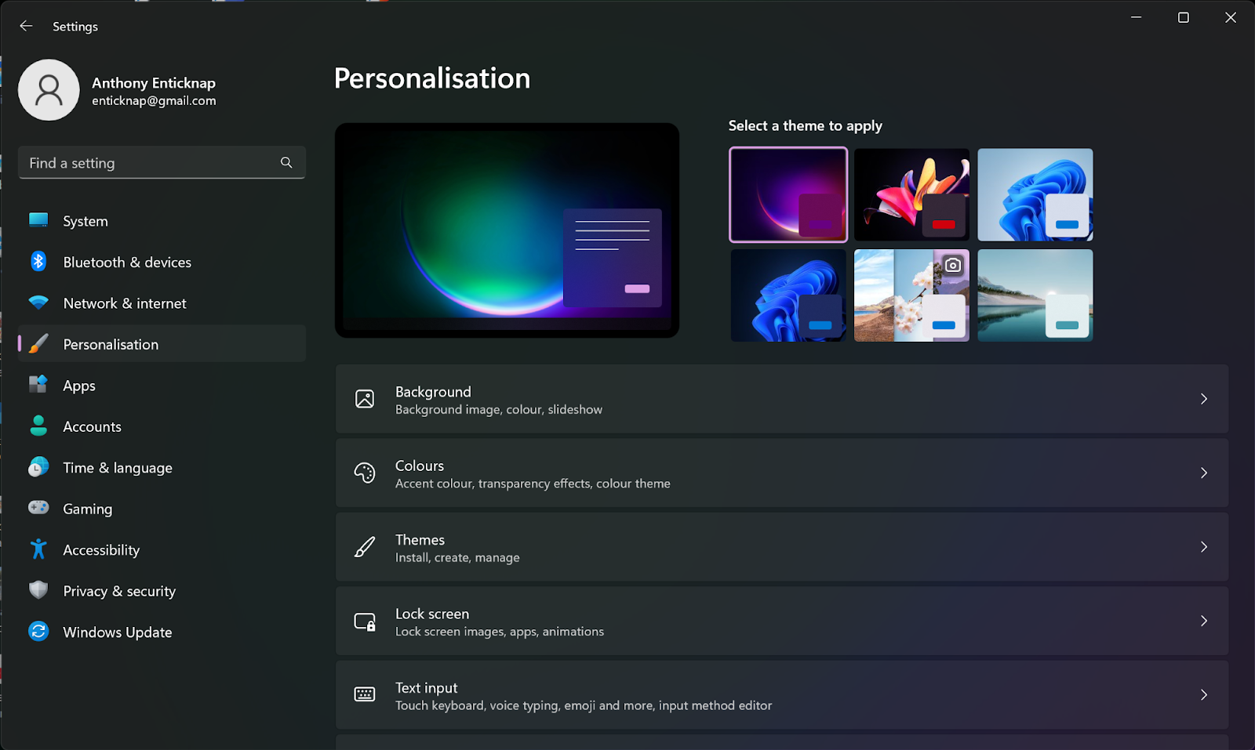Click camera badge on spotlight theme
This screenshot has height=750, width=1255.
(952, 265)
